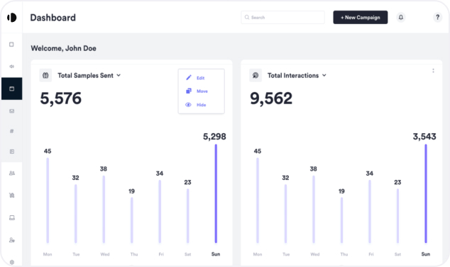Click the app logo in top-left corner

point(12,18)
